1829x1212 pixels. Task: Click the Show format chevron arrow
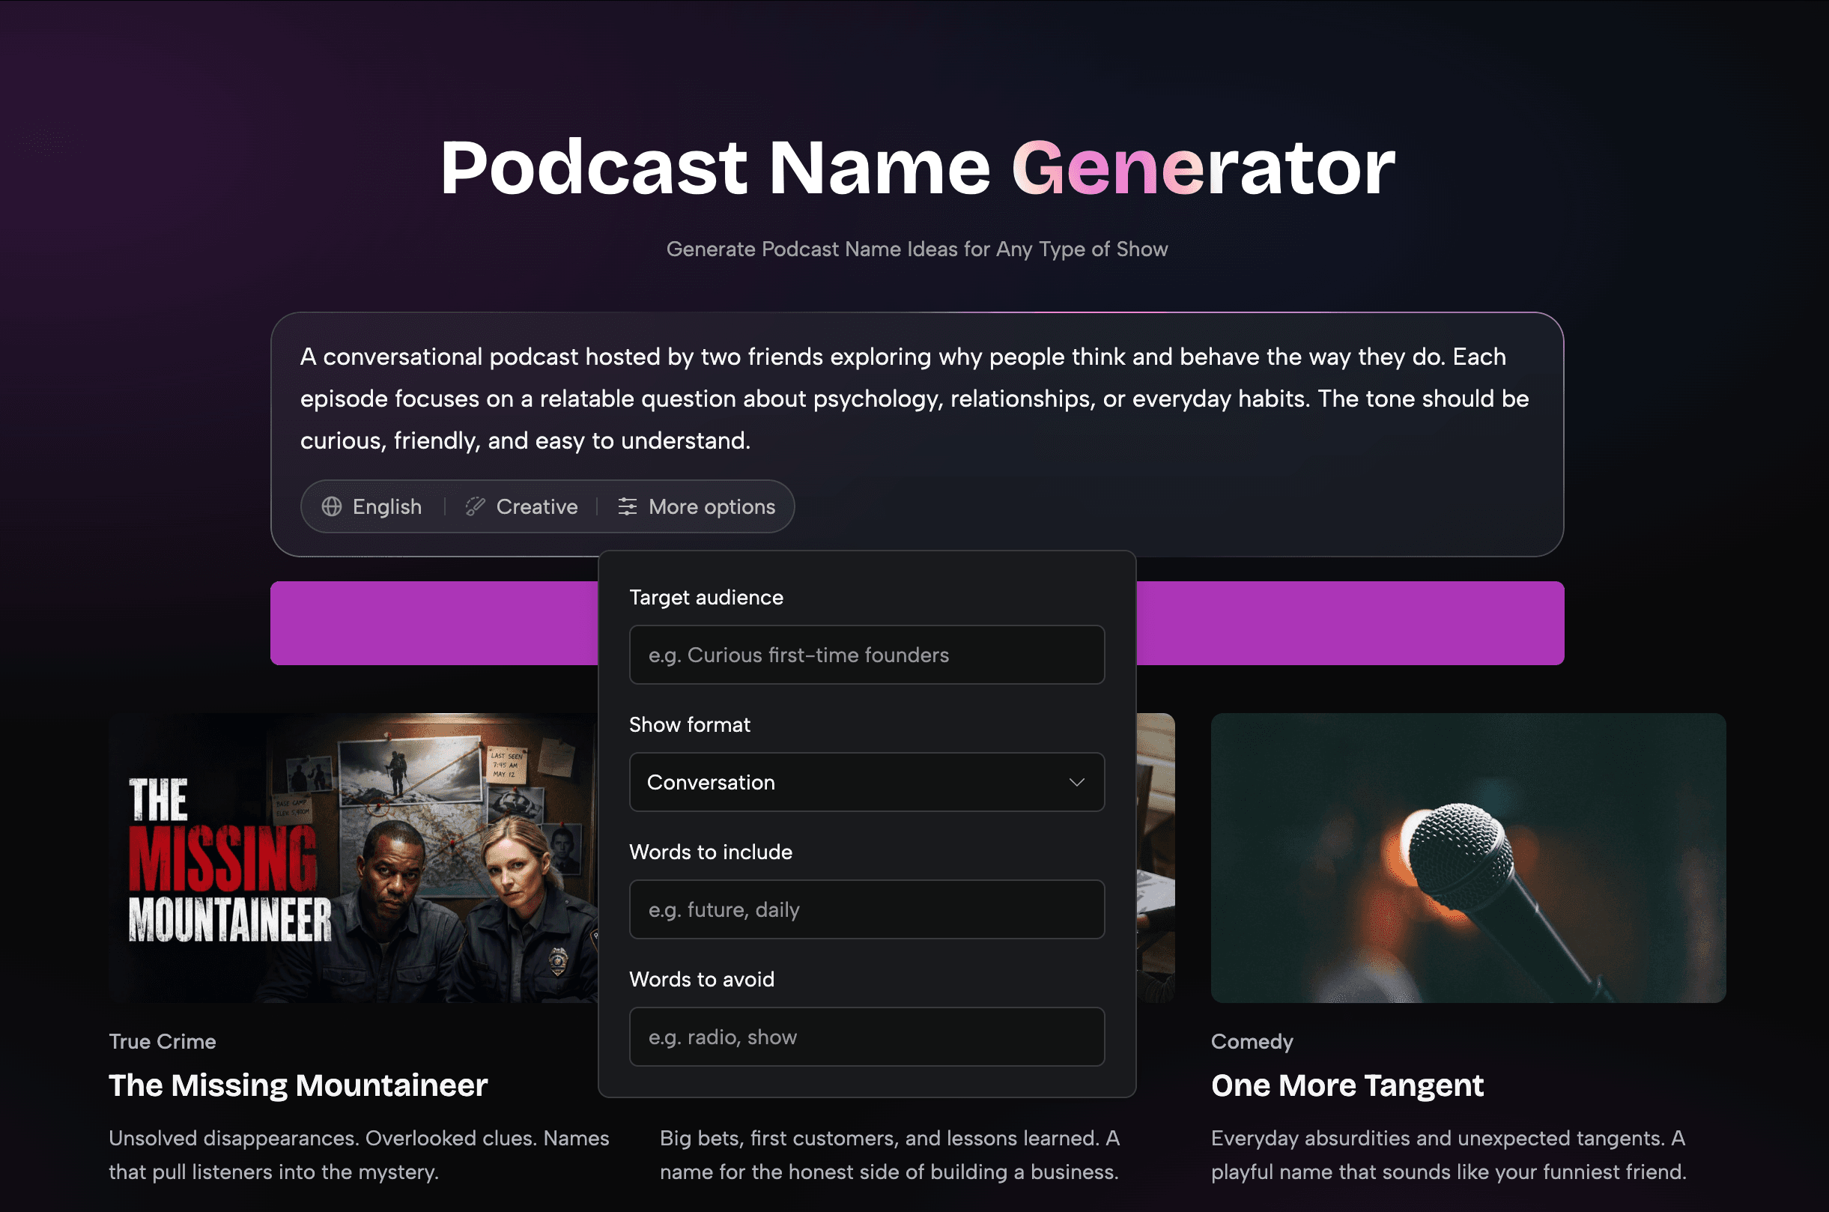[x=1076, y=782]
